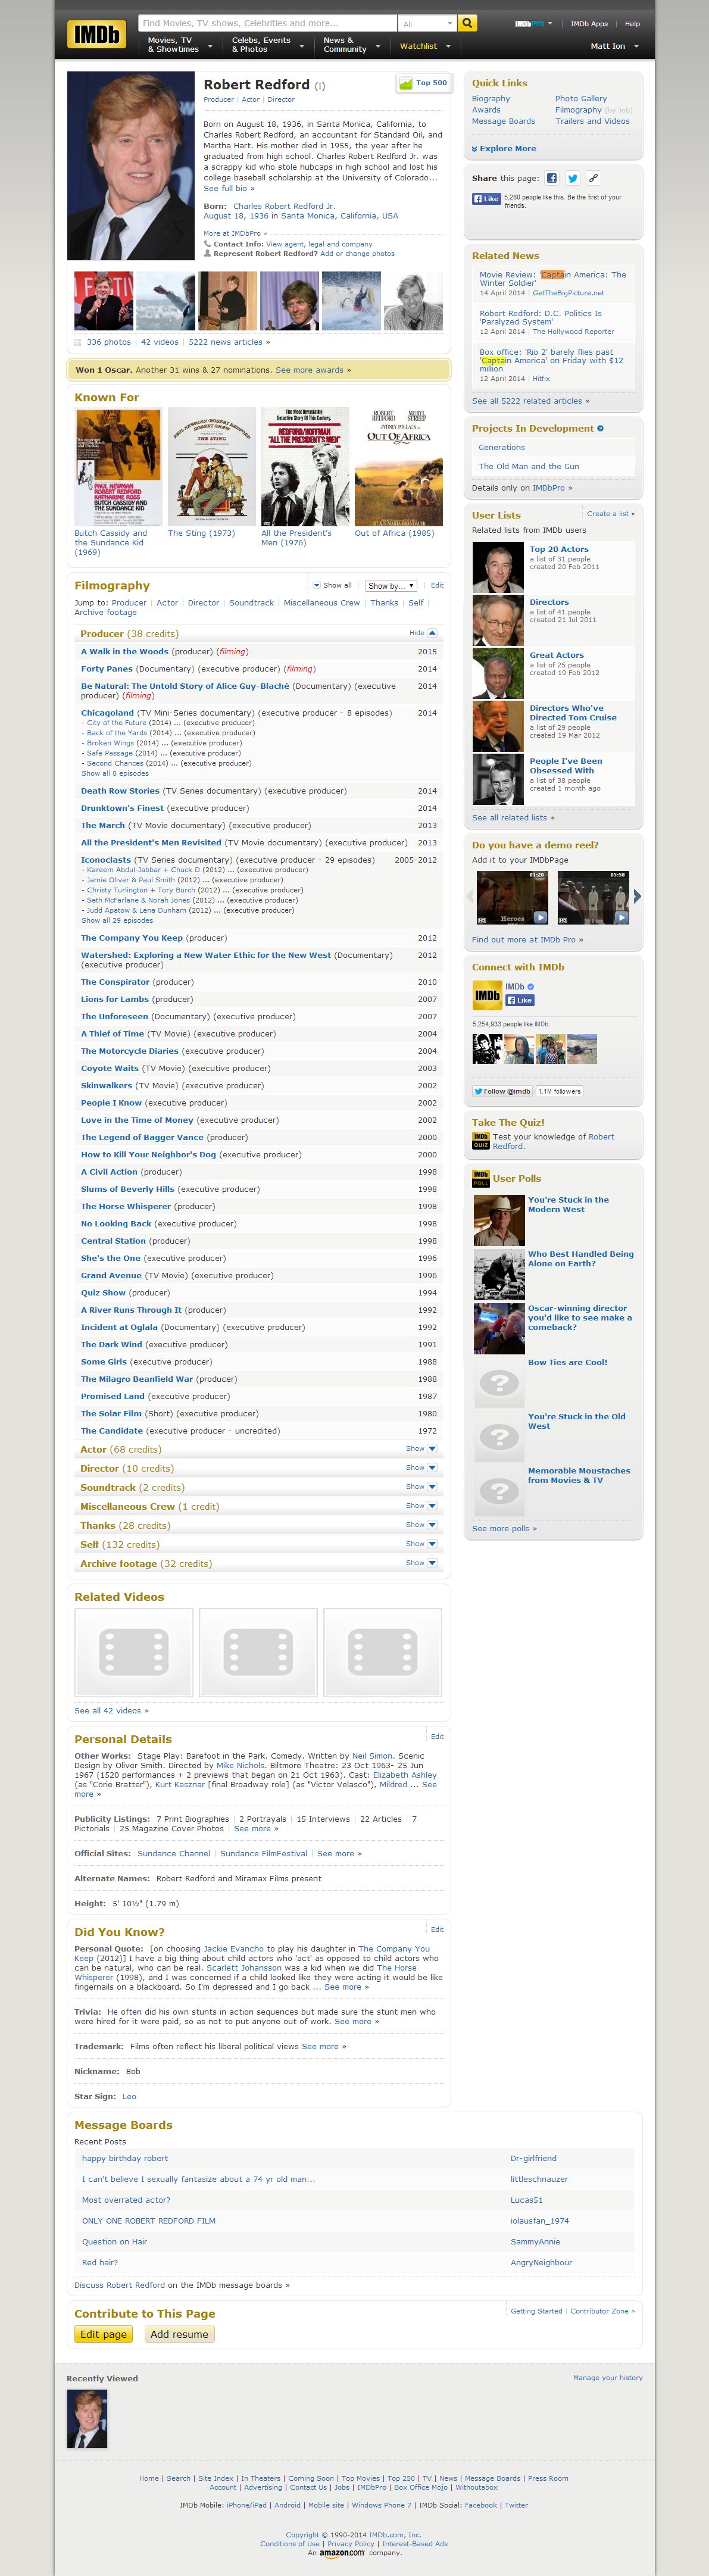Open Biography quick link
This screenshot has width=709, height=2576.
[491, 99]
